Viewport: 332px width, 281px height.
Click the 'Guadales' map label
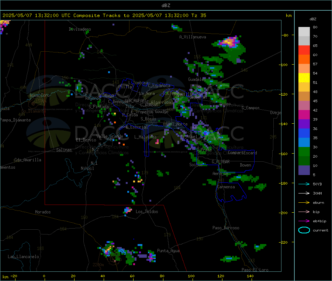pyautogui.click(x=197, y=79)
